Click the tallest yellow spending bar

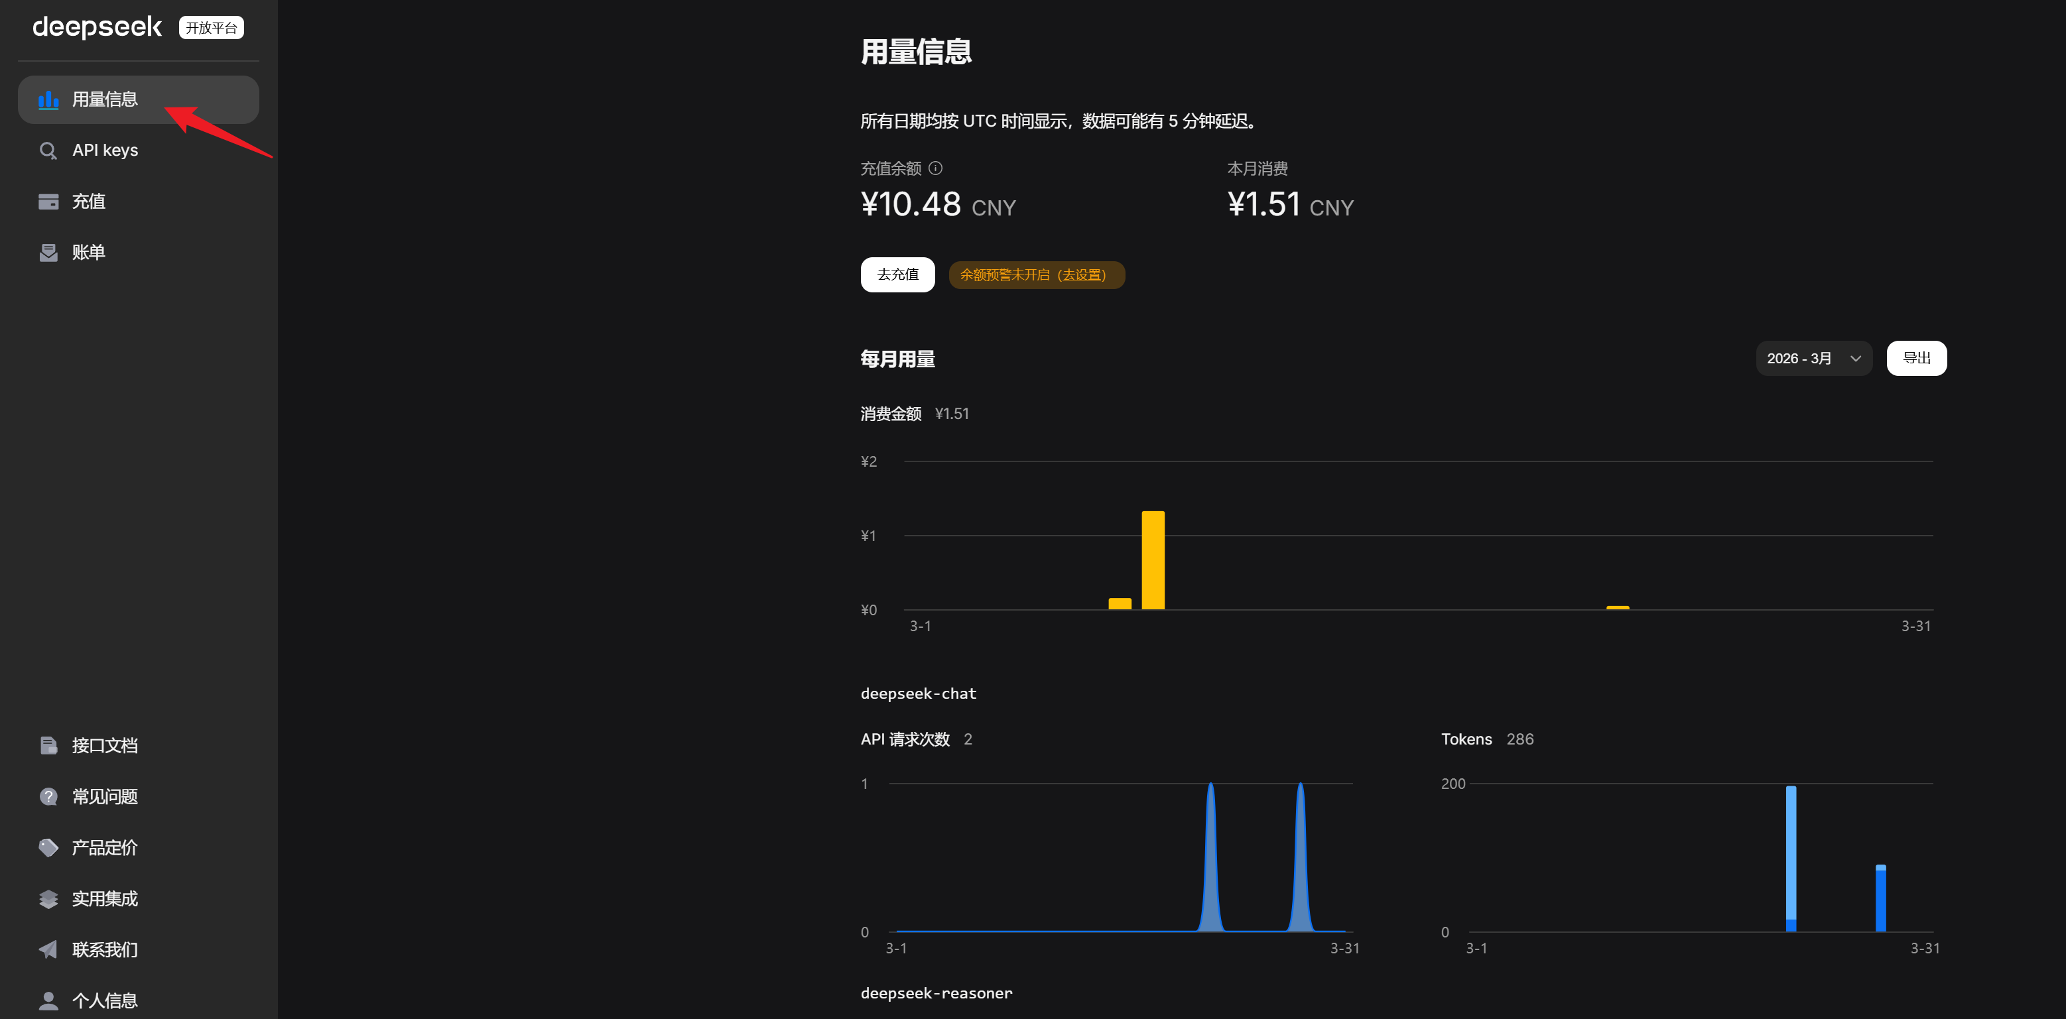1153,560
